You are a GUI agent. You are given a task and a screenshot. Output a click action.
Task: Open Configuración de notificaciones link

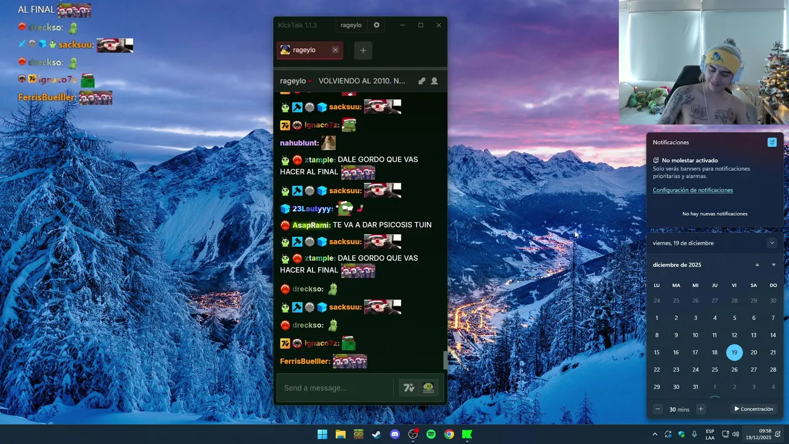[693, 190]
